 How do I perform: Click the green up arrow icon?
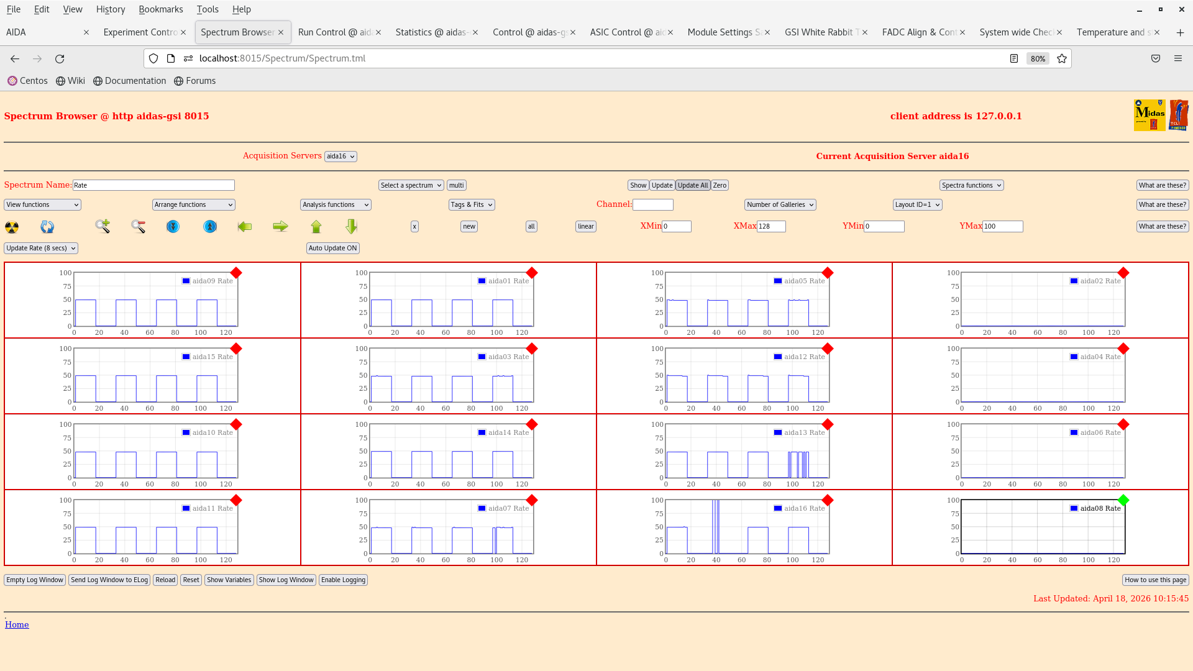click(x=316, y=227)
